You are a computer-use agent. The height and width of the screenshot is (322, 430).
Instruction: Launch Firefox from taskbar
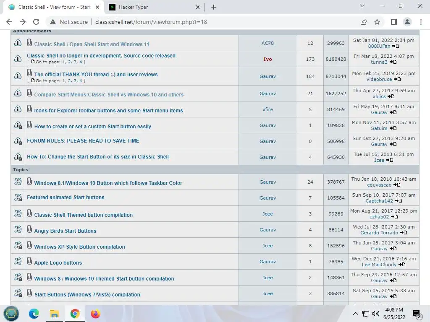[x=95, y=314]
